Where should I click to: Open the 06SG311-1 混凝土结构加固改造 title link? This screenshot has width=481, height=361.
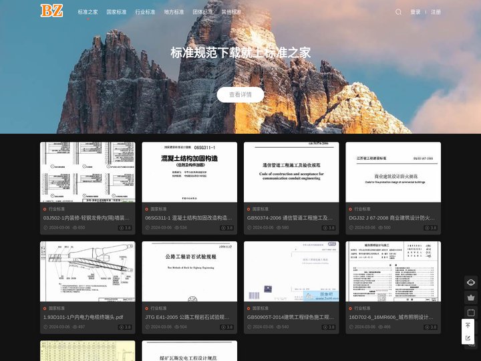point(188,218)
